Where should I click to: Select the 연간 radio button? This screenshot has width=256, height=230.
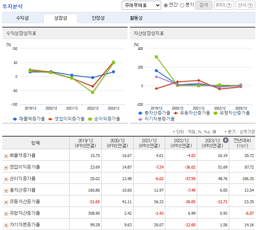[166, 5]
